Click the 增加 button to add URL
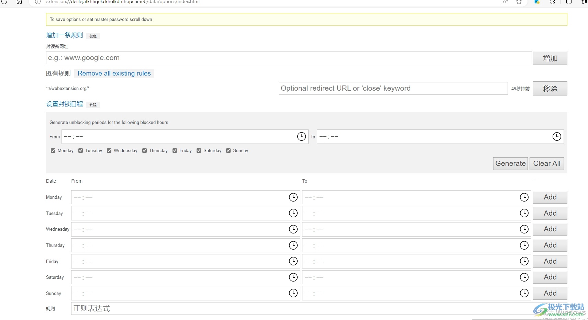Screen dimensions: 588x320 (550, 58)
